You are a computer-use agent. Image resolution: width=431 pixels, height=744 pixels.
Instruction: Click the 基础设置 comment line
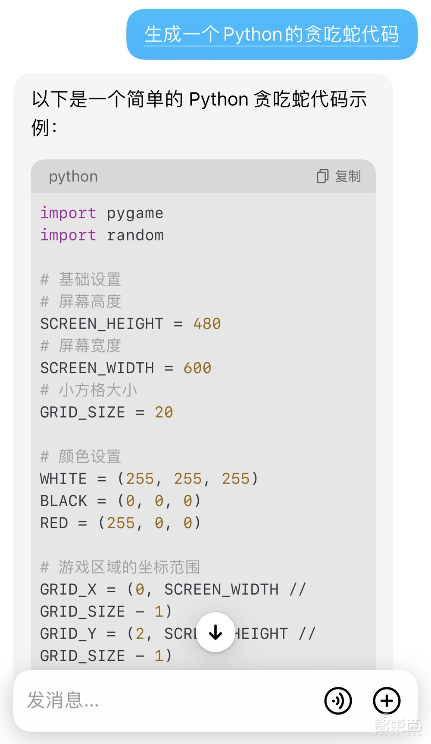pyautogui.click(x=81, y=279)
